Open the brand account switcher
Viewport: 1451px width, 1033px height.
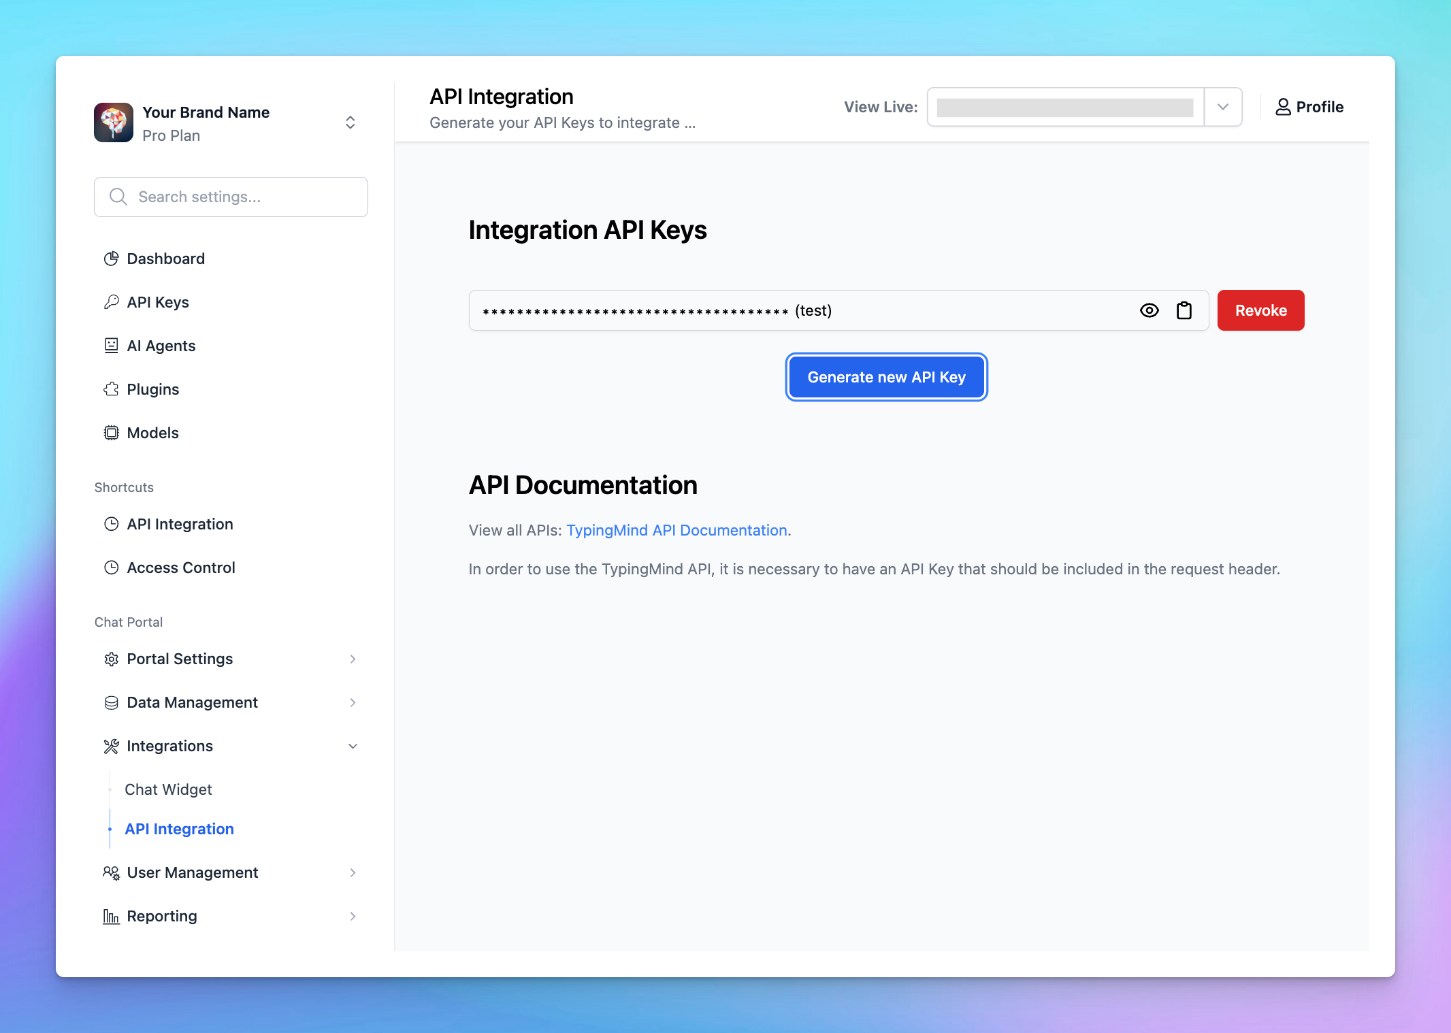click(x=350, y=124)
